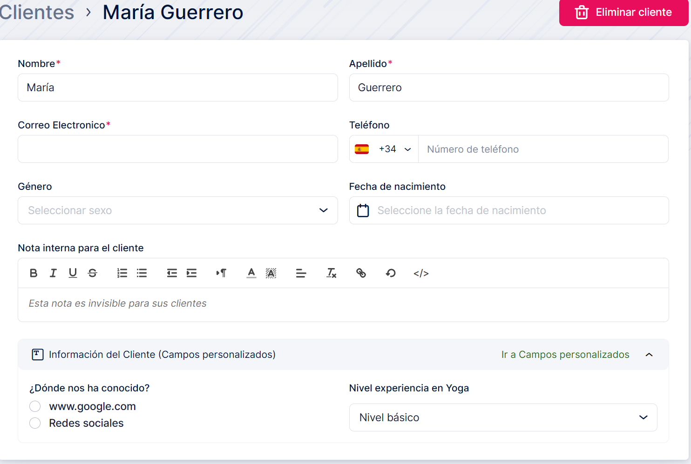Open the Género select dropdown
The width and height of the screenshot is (691, 464).
pos(177,210)
